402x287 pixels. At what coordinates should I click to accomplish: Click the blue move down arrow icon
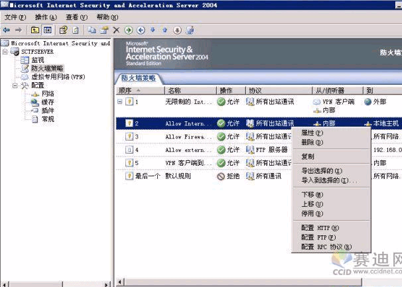[153, 30]
